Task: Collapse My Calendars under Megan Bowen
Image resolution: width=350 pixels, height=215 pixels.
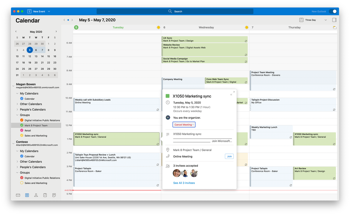Action: 17,93
